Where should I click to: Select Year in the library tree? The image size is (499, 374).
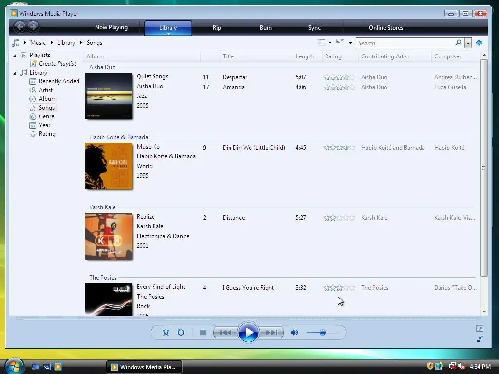point(44,125)
